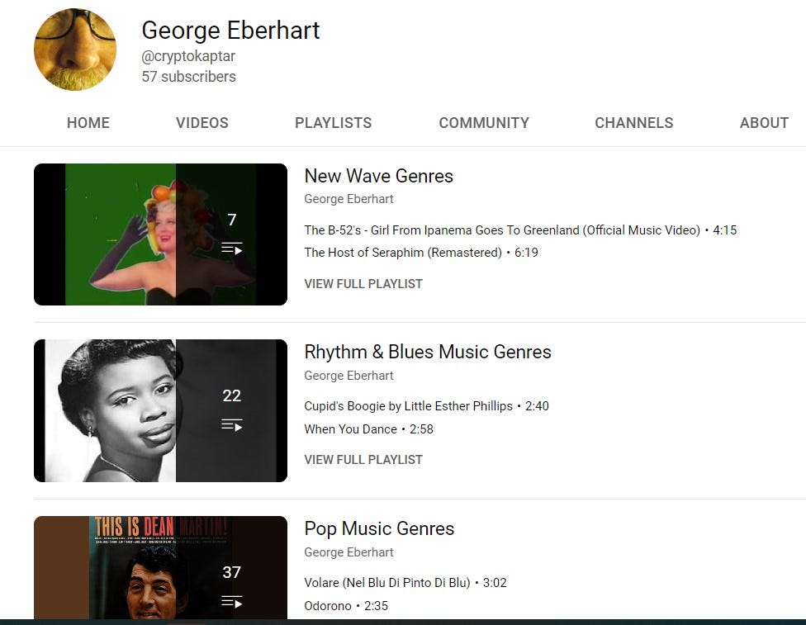806x625 pixels.
Task: View full playlist for Rhythm & Blues Music Genres
Action: (x=363, y=459)
